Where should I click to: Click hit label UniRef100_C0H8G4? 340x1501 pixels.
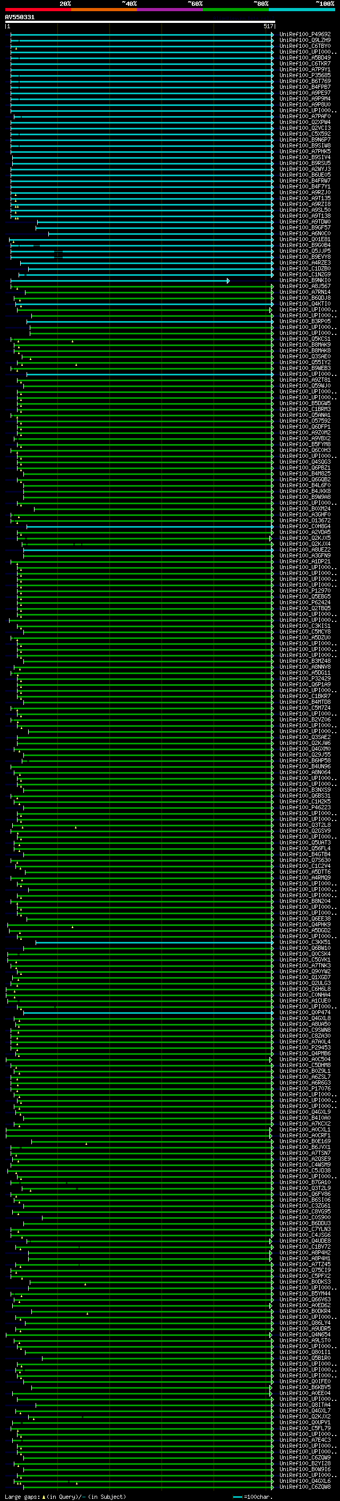point(305,526)
